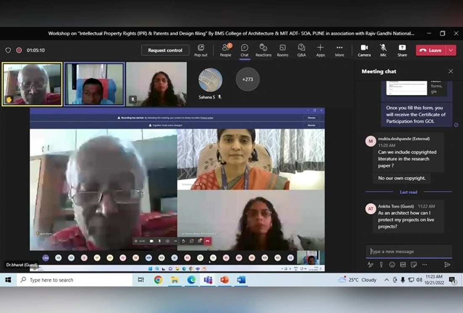Screen dimensions: 463x313
Task: Send the chat message
Action: coord(447,265)
